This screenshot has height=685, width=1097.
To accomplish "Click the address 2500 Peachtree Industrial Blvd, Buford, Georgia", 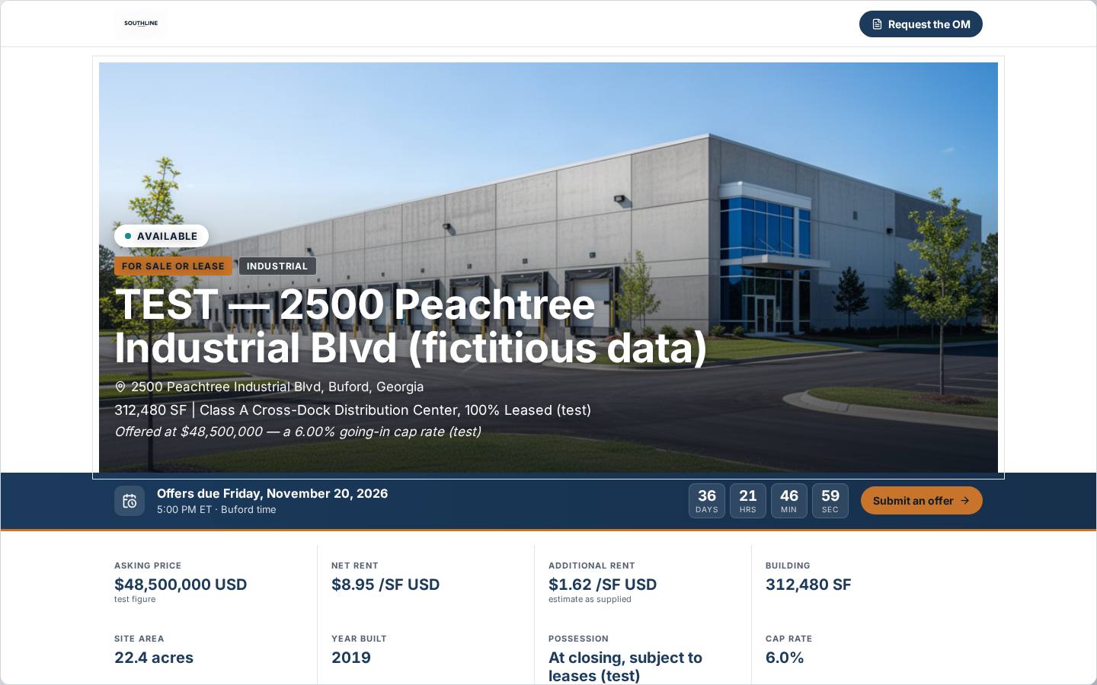I will pos(277,387).
